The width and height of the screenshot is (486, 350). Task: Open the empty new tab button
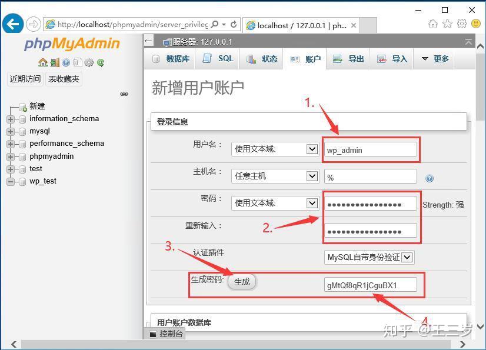(368, 25)
